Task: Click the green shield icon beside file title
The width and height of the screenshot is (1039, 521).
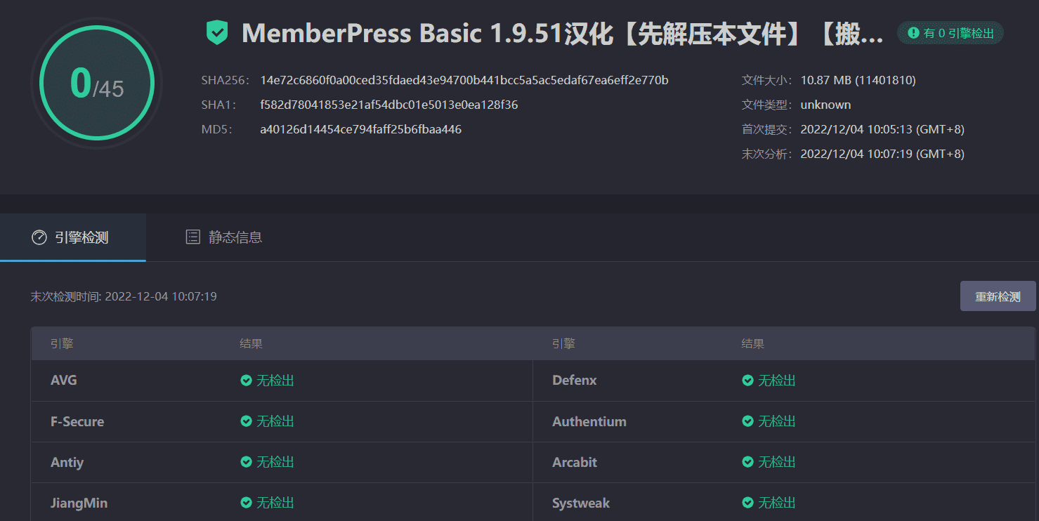Action: click(x=217, y=33)
